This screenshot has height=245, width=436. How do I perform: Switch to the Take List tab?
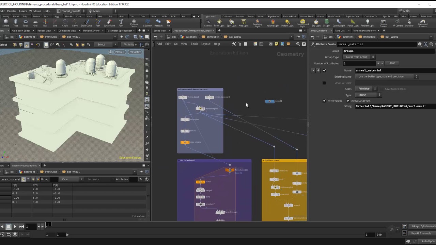[340, 31]
